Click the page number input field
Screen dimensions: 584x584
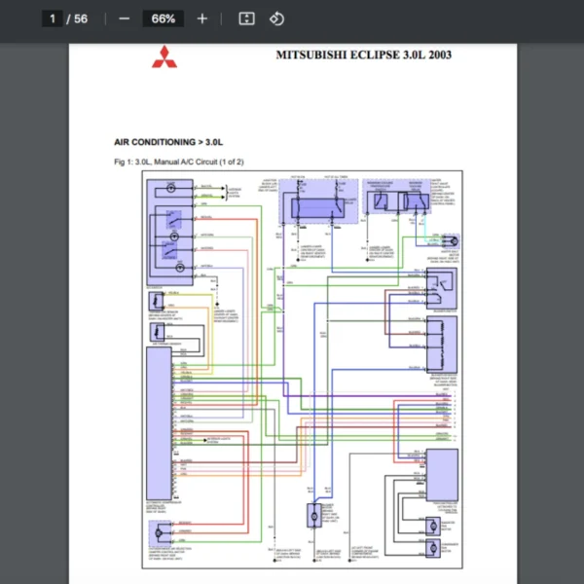click(53, 18)
